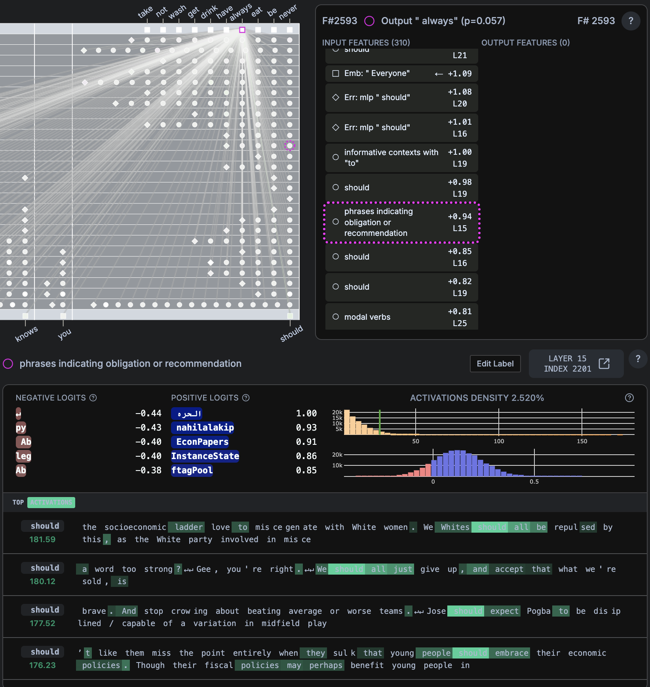This screenshot has height=687, width=650.
Task: Select 'Err: mlp should' L16 feature
Action: coord(401,127)
